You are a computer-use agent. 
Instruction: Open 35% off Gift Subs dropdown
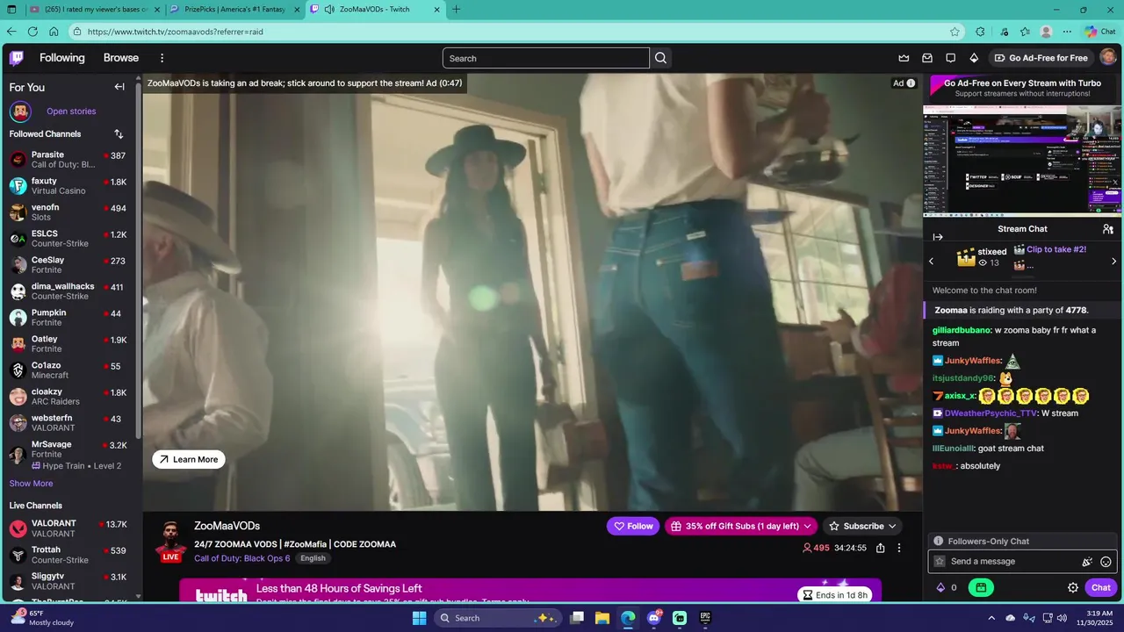(x=741, y=526)
